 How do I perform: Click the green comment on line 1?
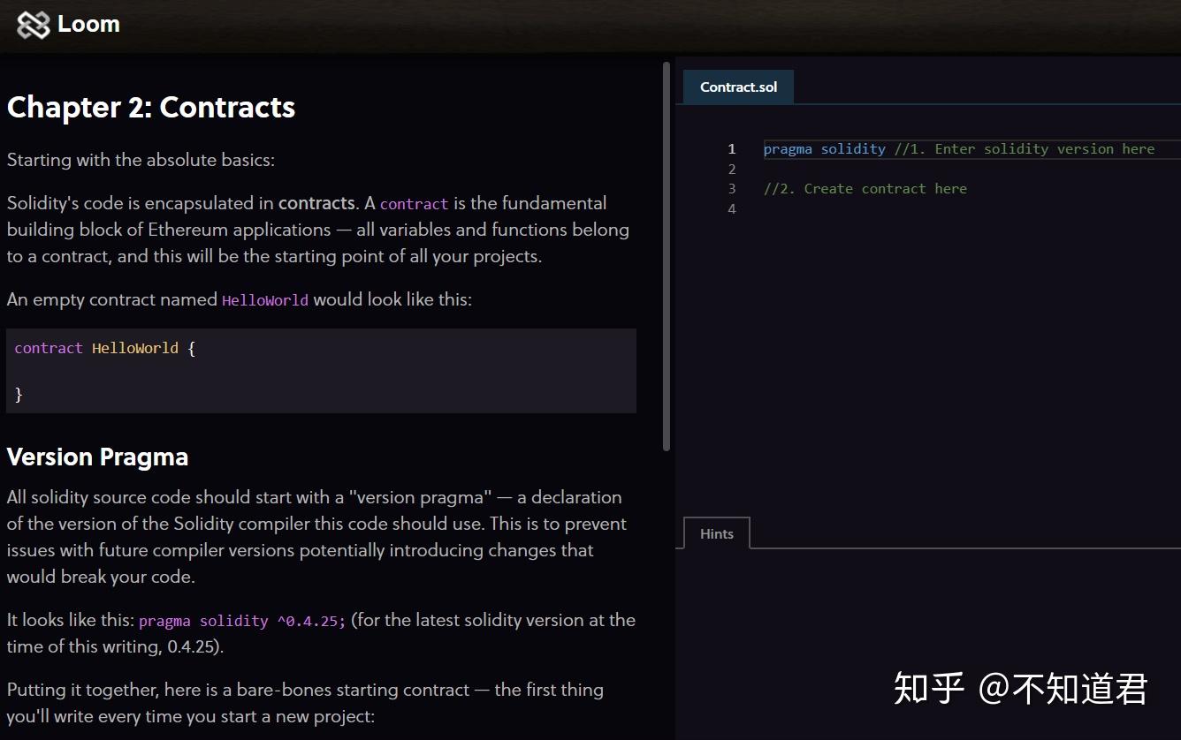click(1025, 148)
